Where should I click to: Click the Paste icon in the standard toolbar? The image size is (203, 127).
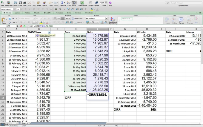(39, 3)
